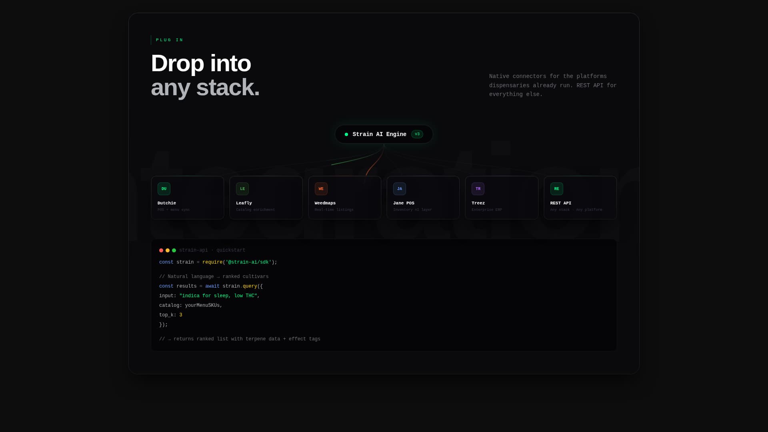Click the yellow terminal traffic-light dot
This screenshot has height=432, width=768.
168,250
